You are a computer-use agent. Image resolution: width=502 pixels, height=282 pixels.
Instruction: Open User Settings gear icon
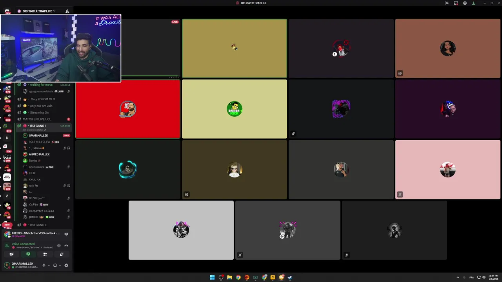tap(66, 265)
